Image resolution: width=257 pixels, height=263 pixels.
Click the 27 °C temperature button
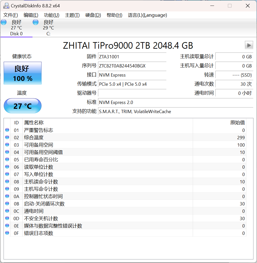point(23,106)
